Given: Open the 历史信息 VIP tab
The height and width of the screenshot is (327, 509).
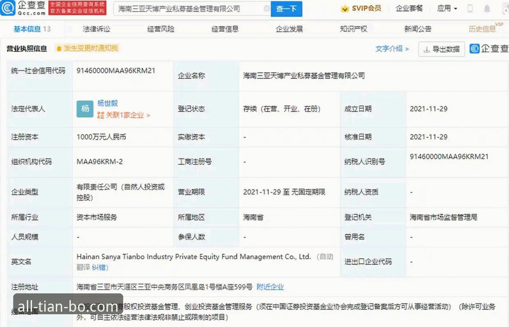Looking at the screenshot, I should point(485,28).
